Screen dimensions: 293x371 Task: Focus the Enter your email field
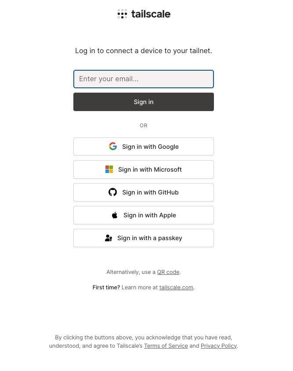144,79
